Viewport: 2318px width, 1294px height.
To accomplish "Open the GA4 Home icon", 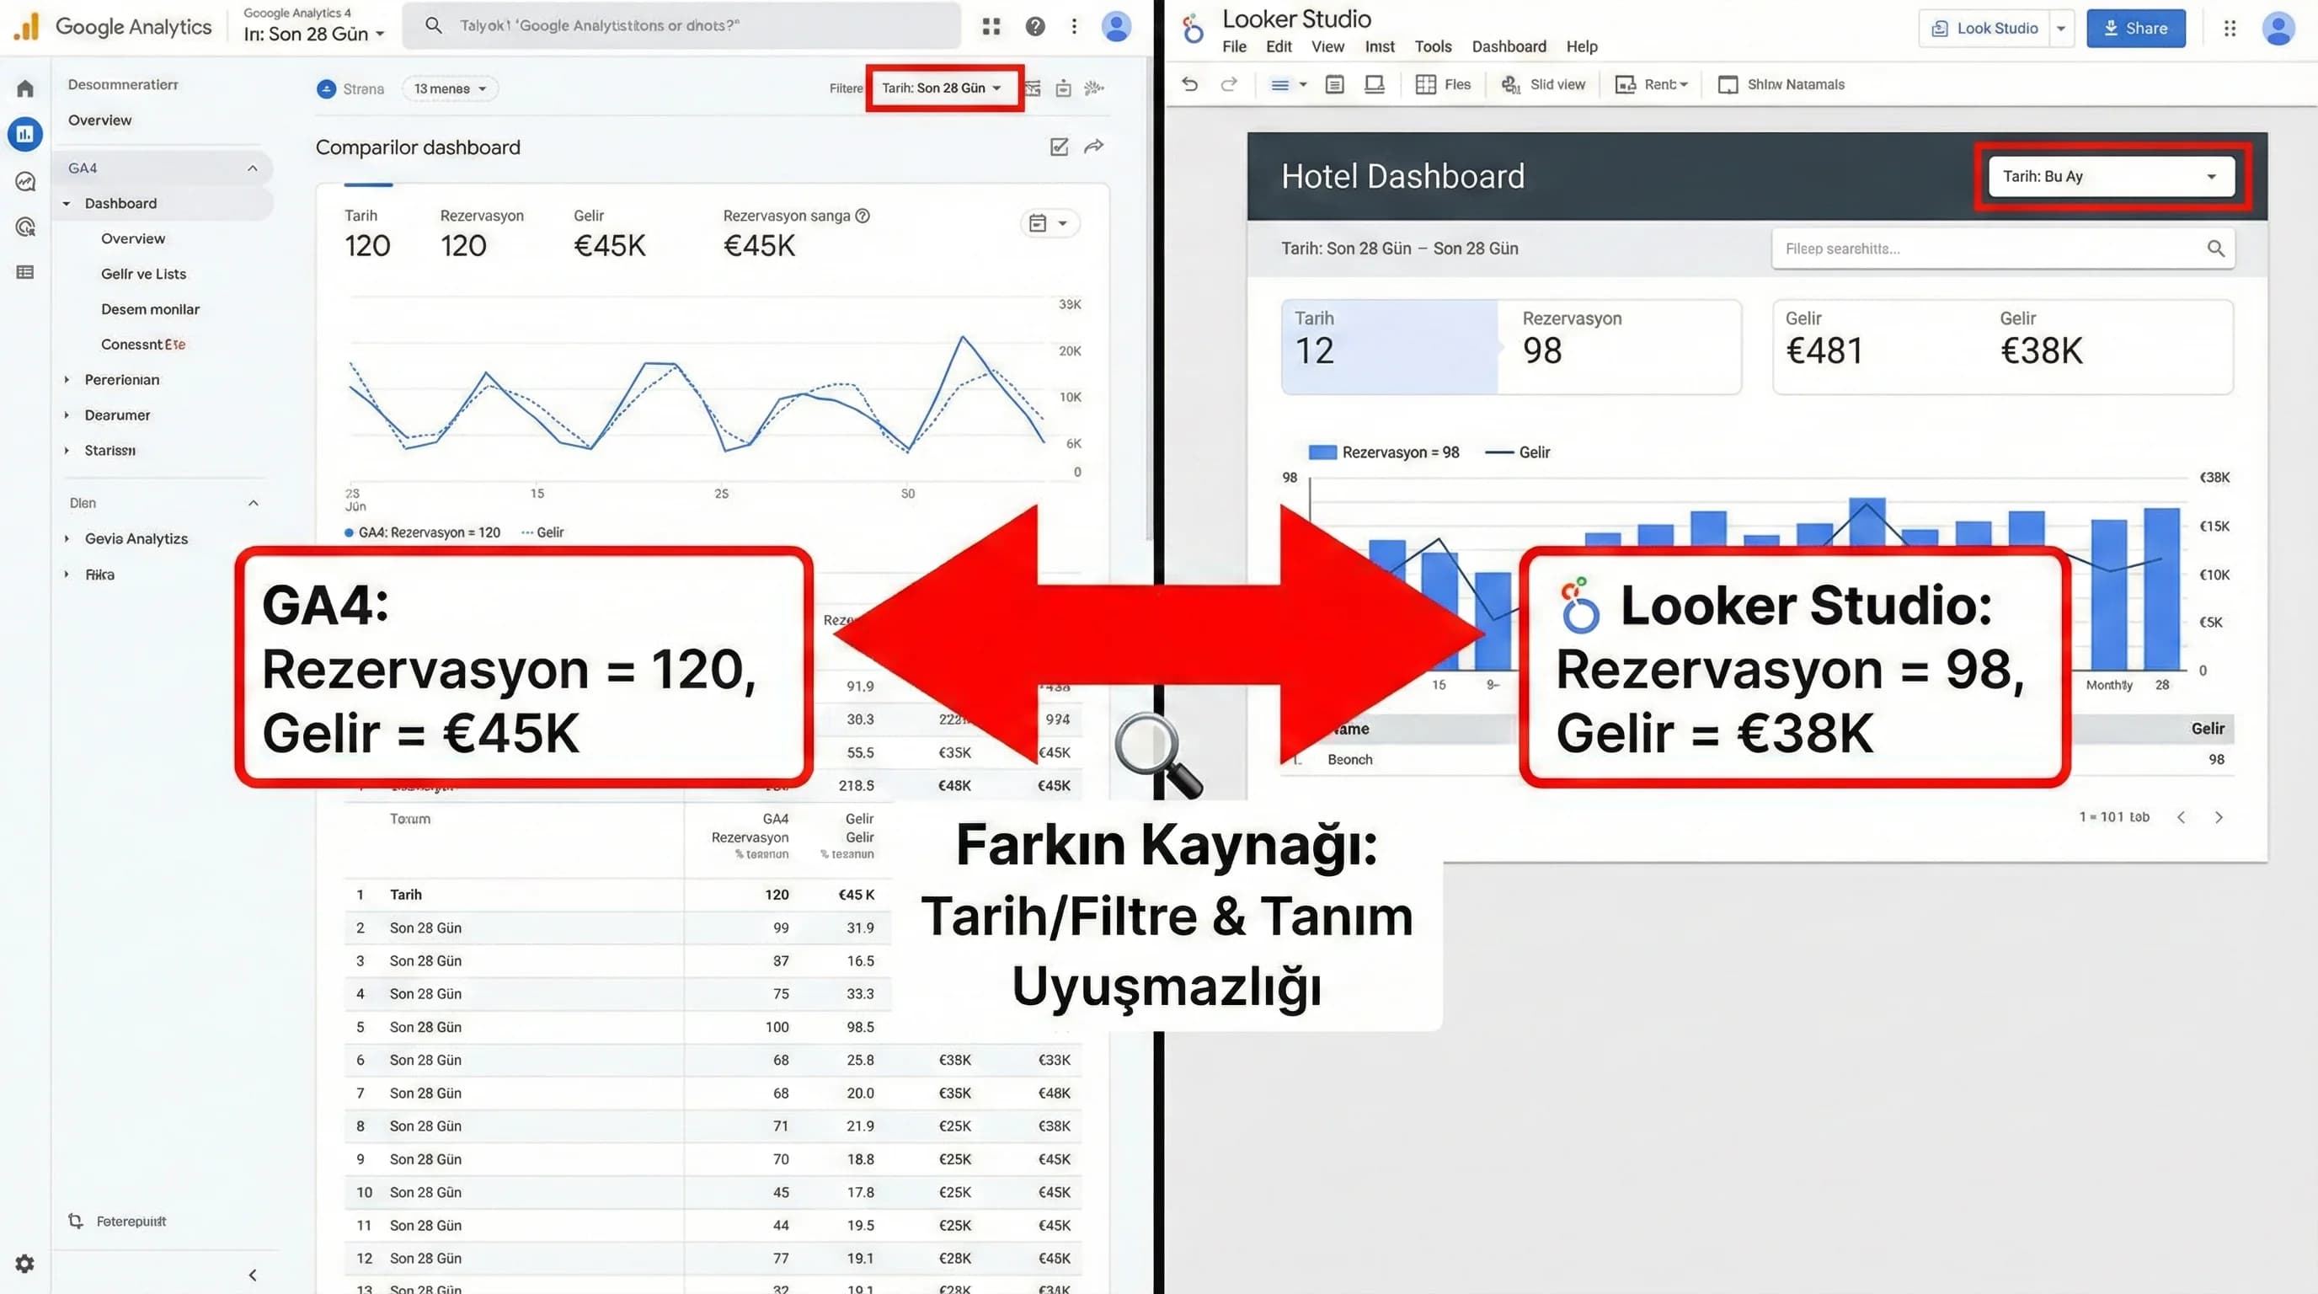I will [24, 88].
